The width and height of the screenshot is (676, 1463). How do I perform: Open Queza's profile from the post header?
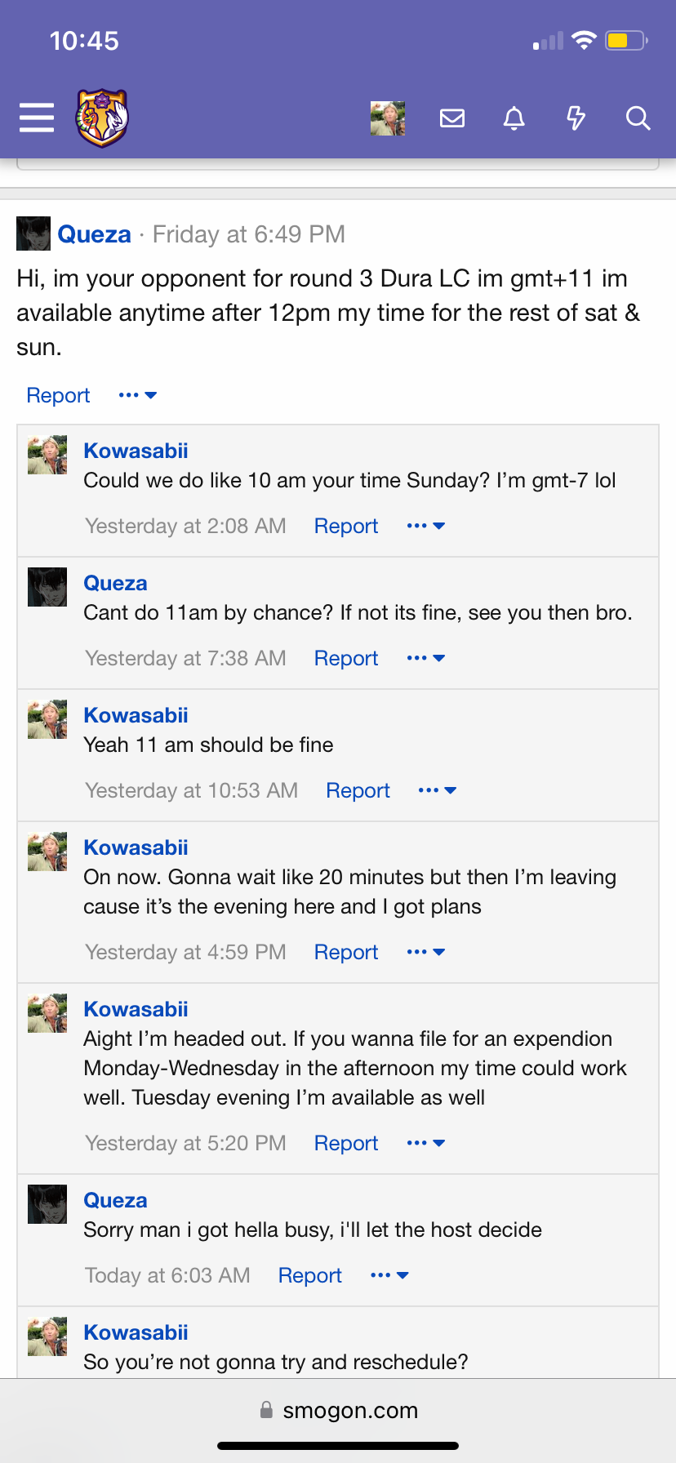94,234
